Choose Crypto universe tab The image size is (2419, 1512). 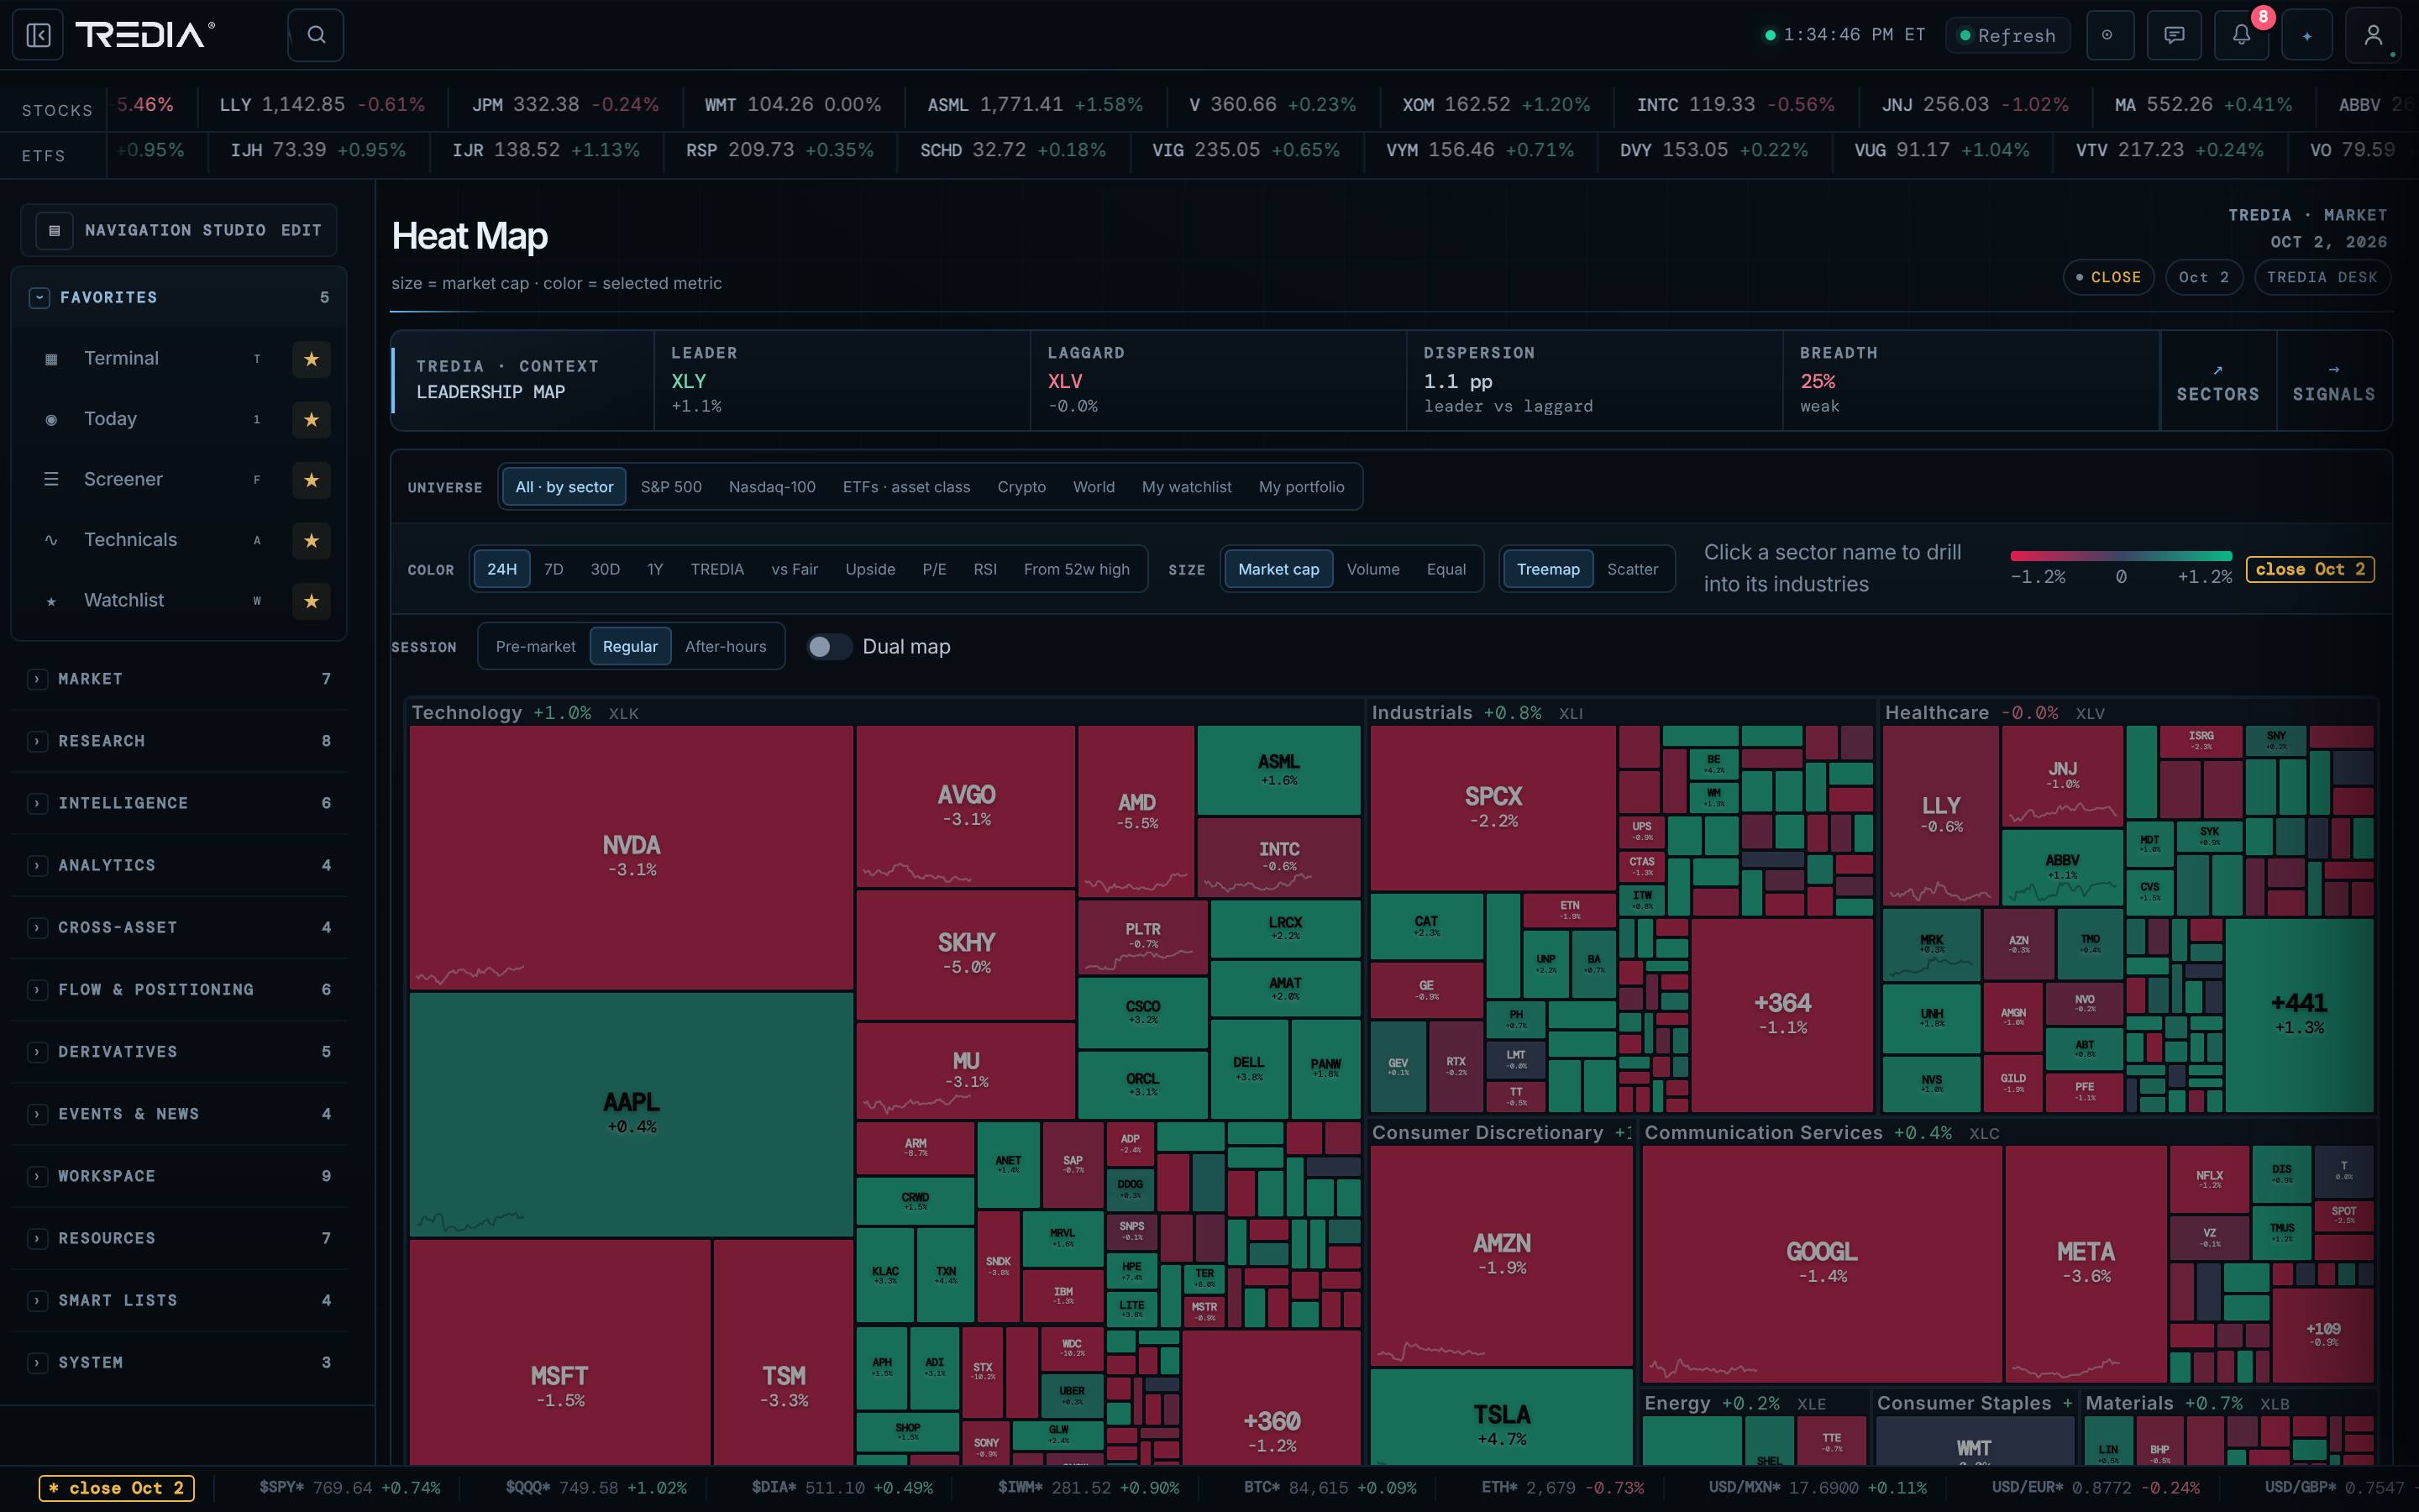[1021, 487]
